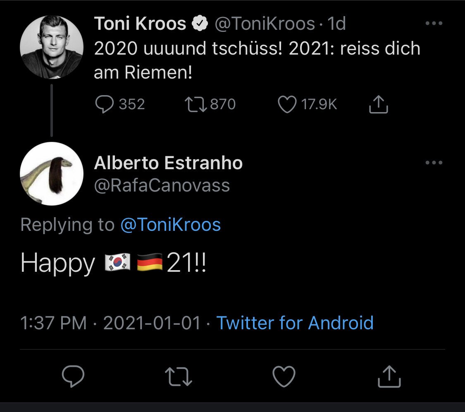Viewport: 465px width, 412px height.
Task: Click the @ToniKroos handle in header
Action: [264, 24]
